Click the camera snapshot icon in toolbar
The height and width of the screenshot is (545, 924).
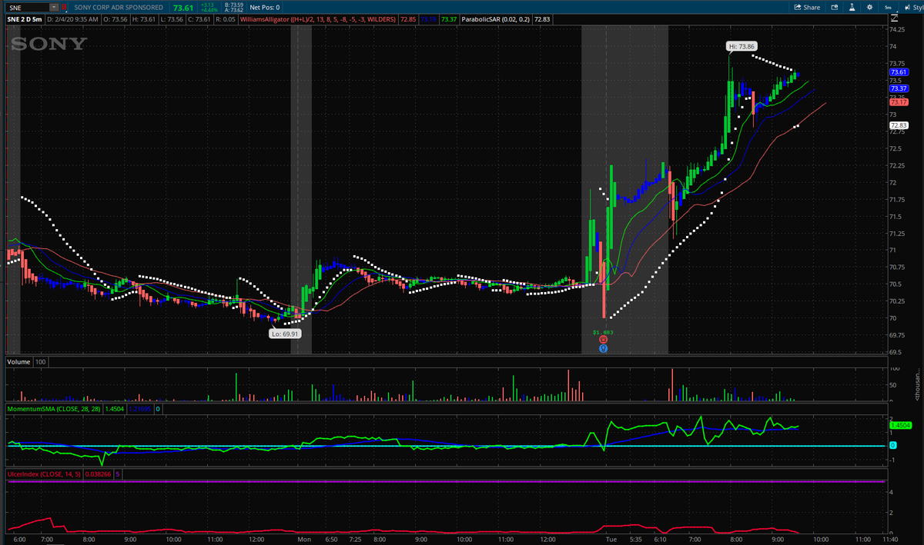[834, 7]
